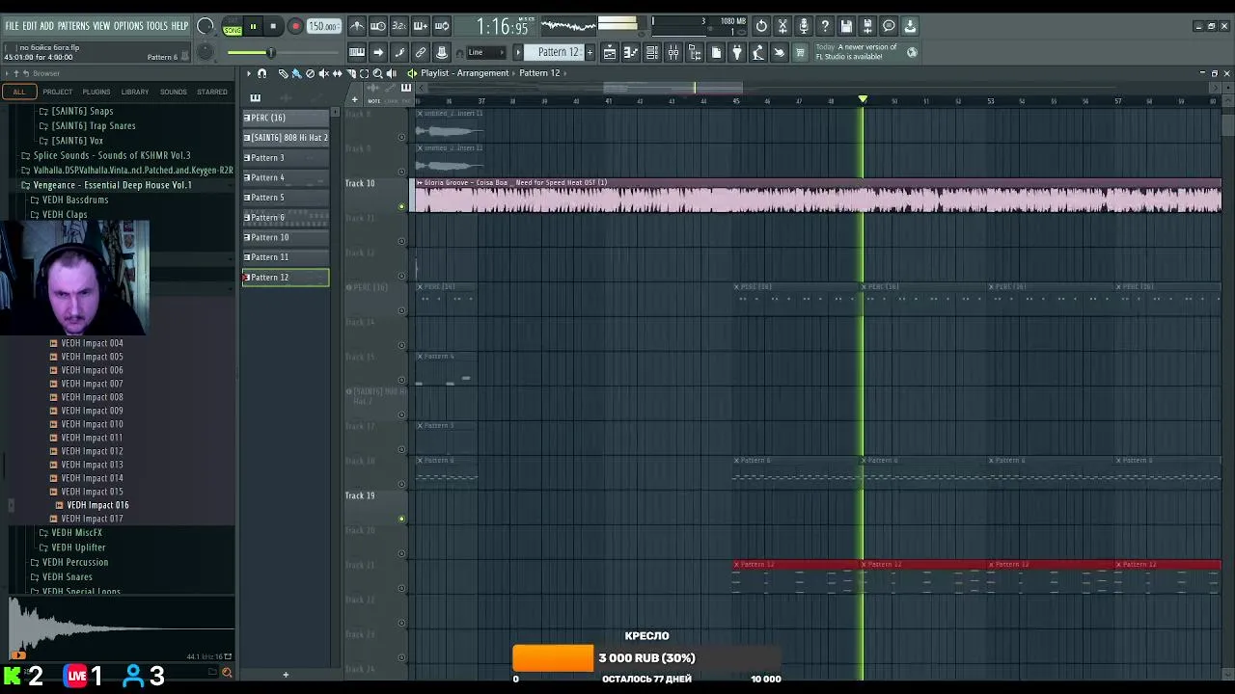Open the playlist snap magnet icon
This screenshot has width=1235, height=694.
[261, 73]
